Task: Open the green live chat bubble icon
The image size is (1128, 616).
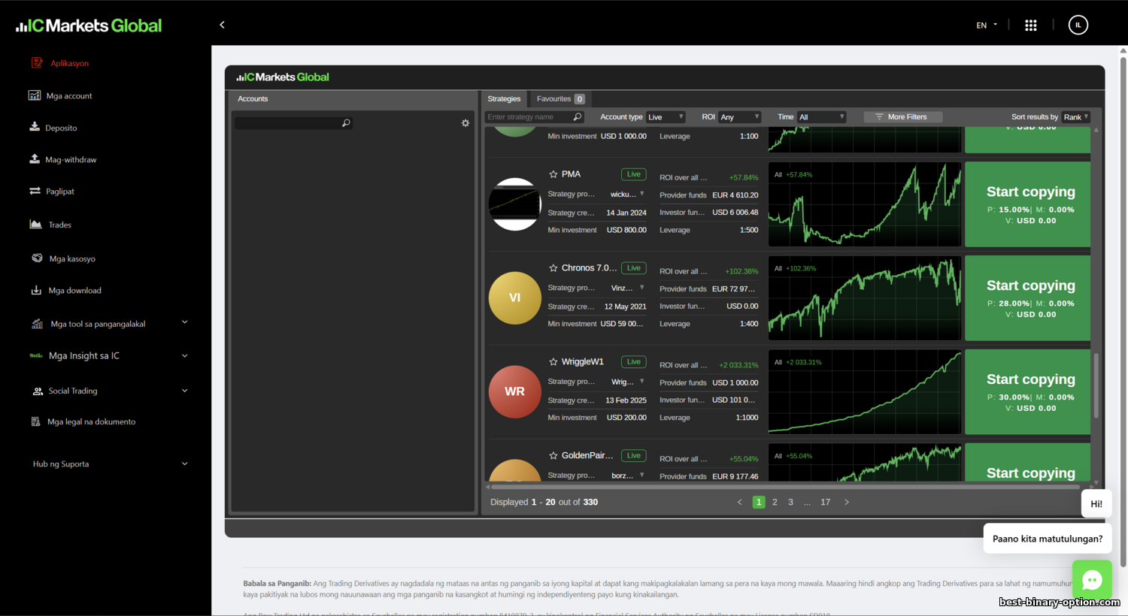Action: [x=1091, y=579]
